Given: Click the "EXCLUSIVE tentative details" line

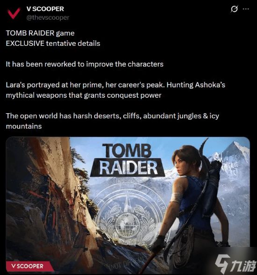Looking at the screenshot, I should tap(53, 43).
